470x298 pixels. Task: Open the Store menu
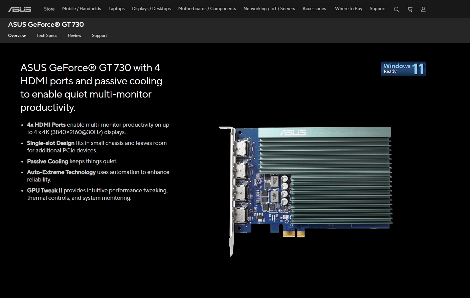click(49, 9)
